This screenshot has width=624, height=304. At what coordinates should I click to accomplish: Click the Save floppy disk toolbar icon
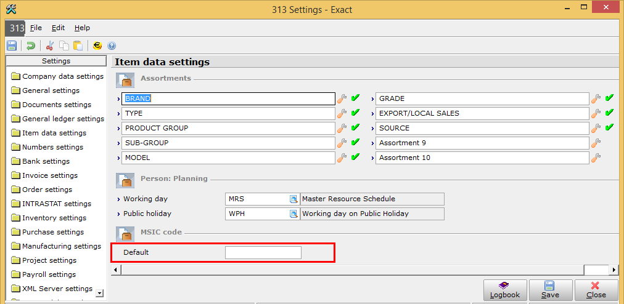point(11,46)
